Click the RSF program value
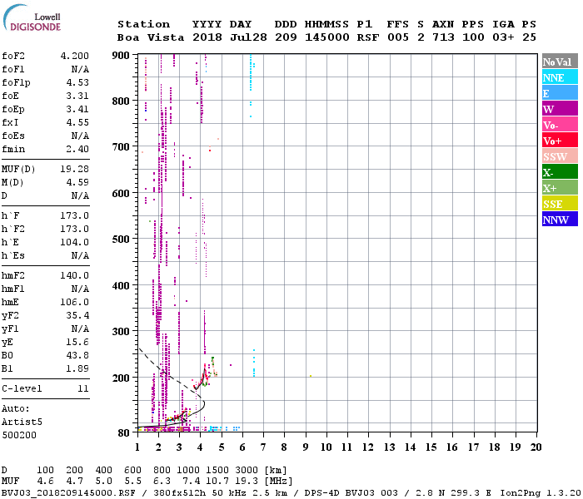The height and width of the screenshot is (499, 583). pos(368,37)
